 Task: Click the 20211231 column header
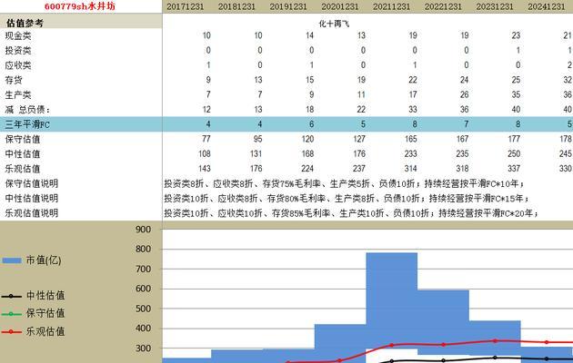[x=391, y=6]
